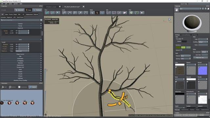Screen dimensions: 210x118
Task: Open the Help menu
Action: click(x=21, y=4)
